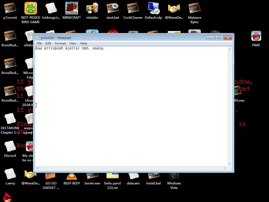Open the Edit menu in Notepad
Viewport: 269px width, 202px height.
48,43
